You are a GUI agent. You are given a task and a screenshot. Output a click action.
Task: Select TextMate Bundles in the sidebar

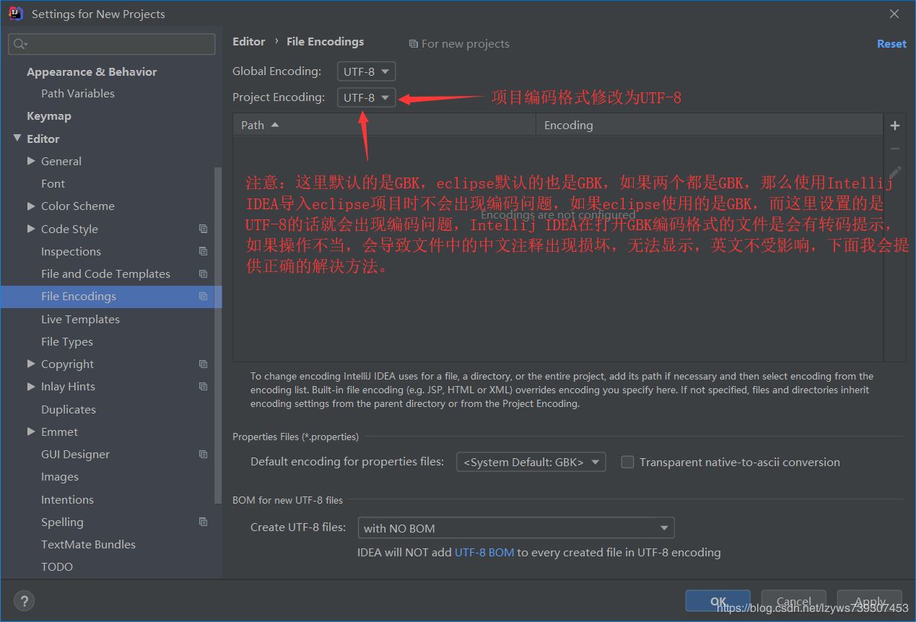coord(88,544)
